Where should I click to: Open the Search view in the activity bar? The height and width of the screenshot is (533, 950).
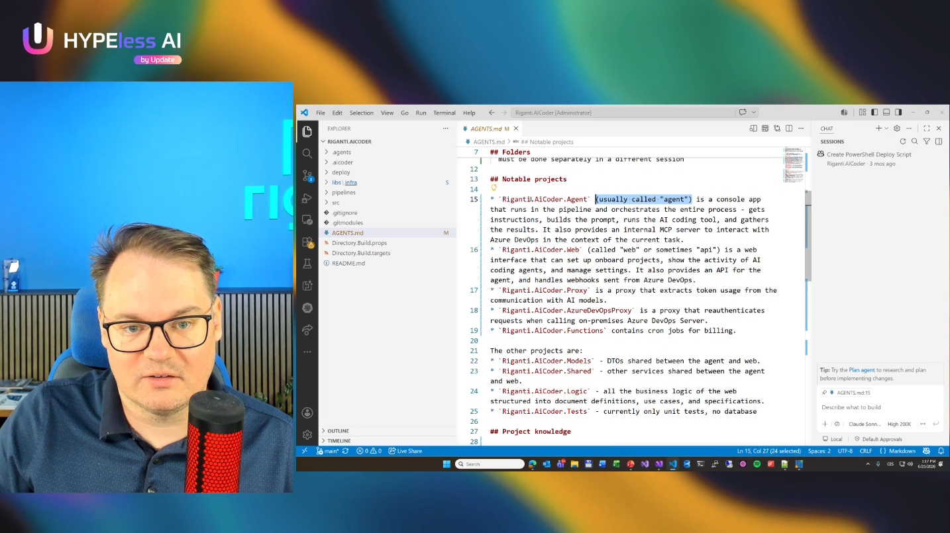(x=307, y=153)
